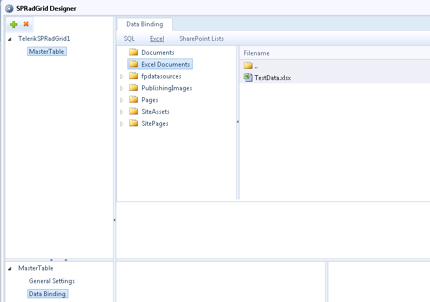Click the orange X delete icon
Viewport: 430px width, 302px height.
click(26, 24)
